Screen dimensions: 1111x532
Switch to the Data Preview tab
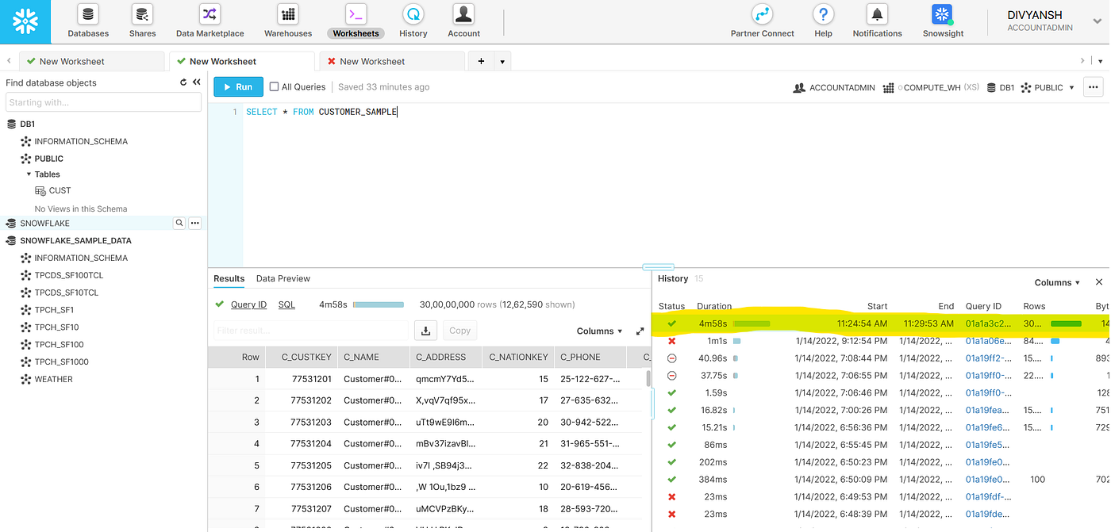[x=283, y=278]
